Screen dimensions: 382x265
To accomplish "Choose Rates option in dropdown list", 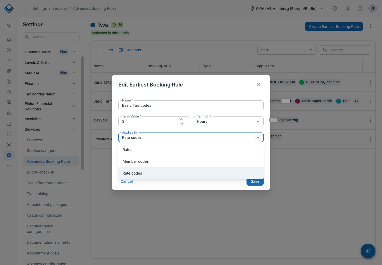I will 191,150.
